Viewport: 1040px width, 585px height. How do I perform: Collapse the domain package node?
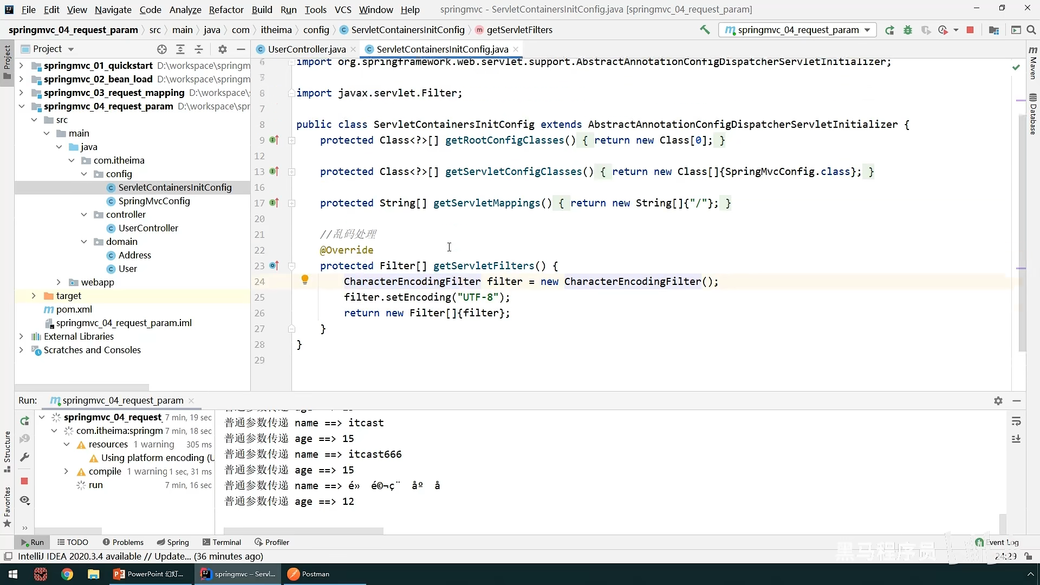(x=84, y=242)
